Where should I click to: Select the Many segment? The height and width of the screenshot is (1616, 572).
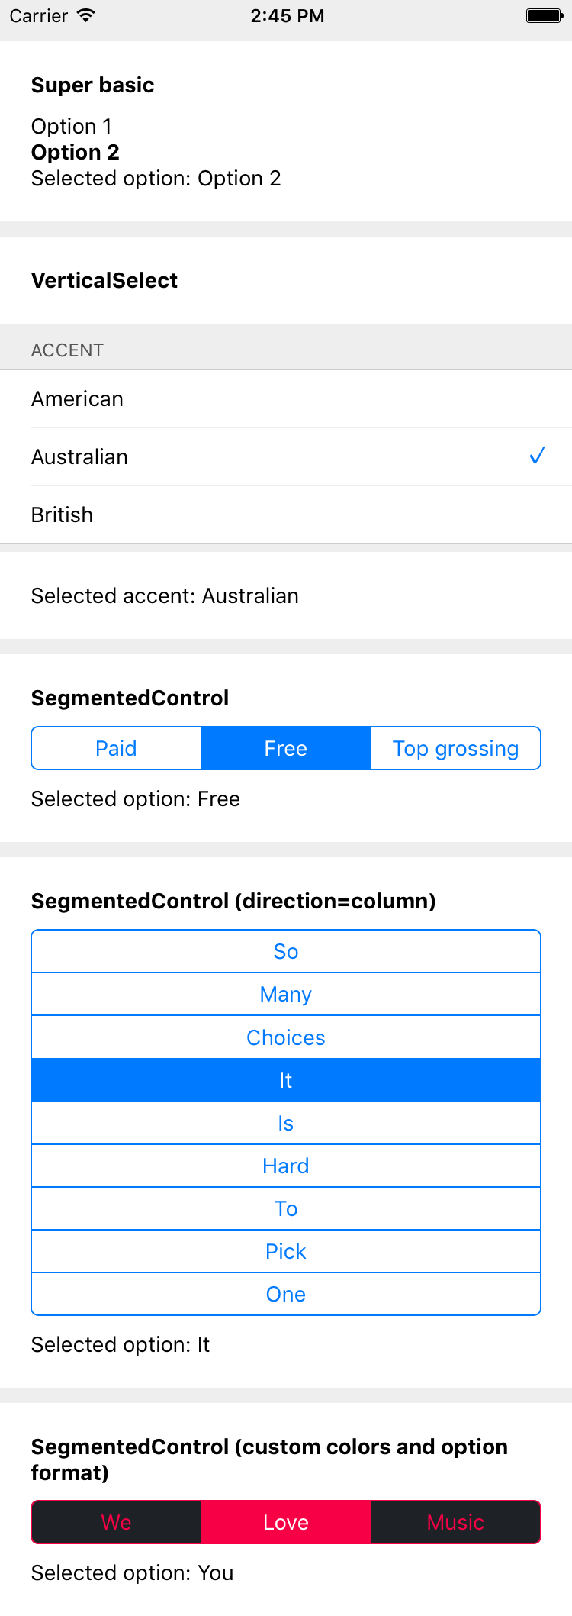click(286, 994)
